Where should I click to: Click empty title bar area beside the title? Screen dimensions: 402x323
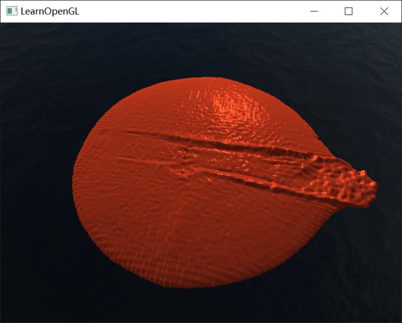pos(191,11)
